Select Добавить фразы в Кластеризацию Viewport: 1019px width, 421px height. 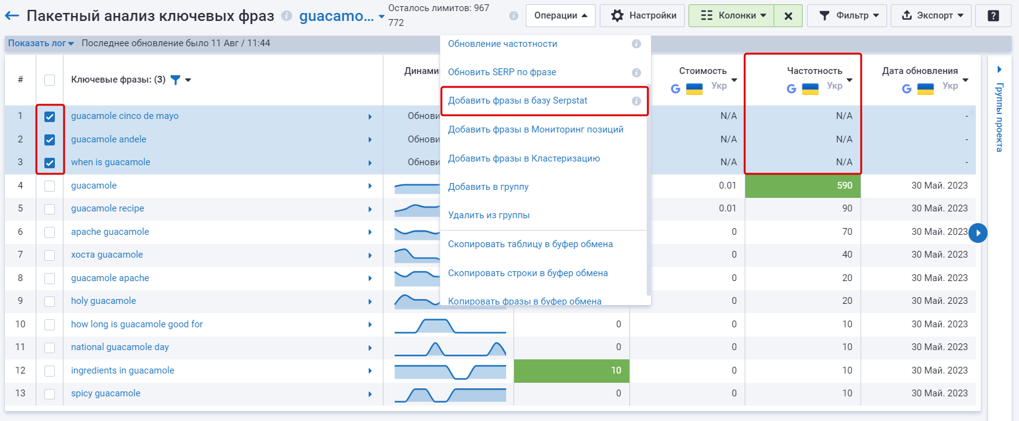pos(524,158)
